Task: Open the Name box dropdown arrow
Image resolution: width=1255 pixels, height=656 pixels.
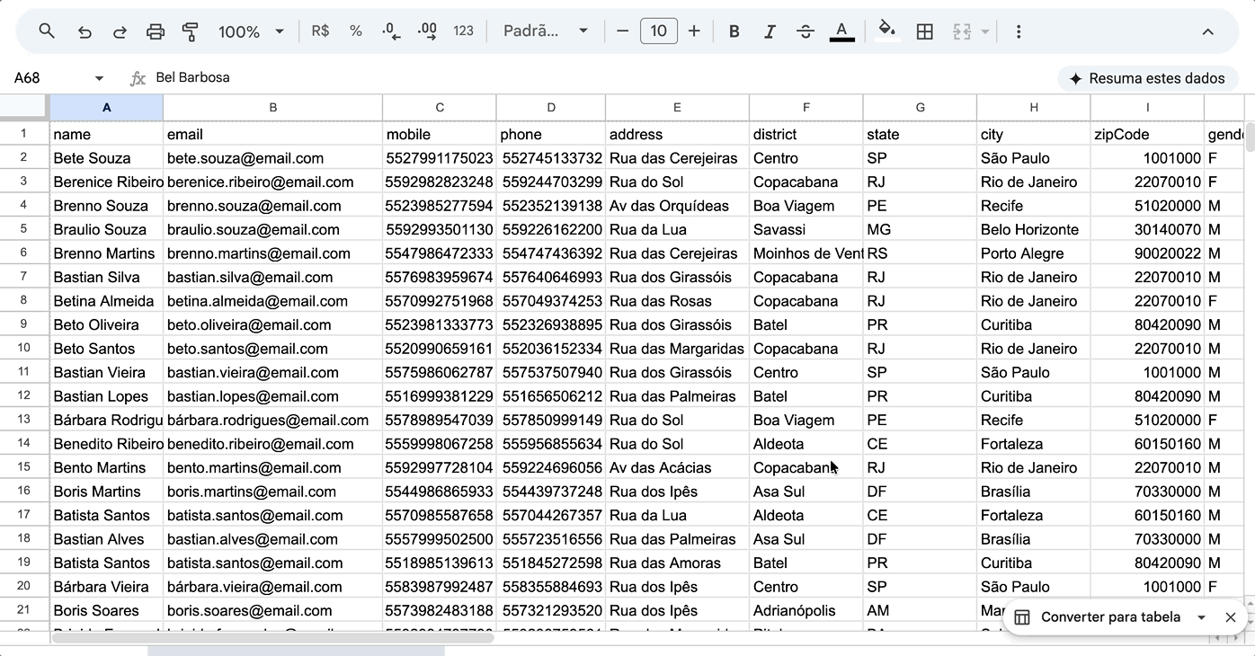Action: click(99, 78)
